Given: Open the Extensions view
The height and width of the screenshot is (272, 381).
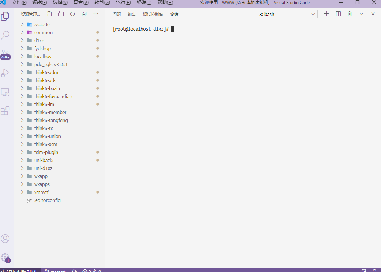Looking at the screenshot, I should [x=5, y=111].
